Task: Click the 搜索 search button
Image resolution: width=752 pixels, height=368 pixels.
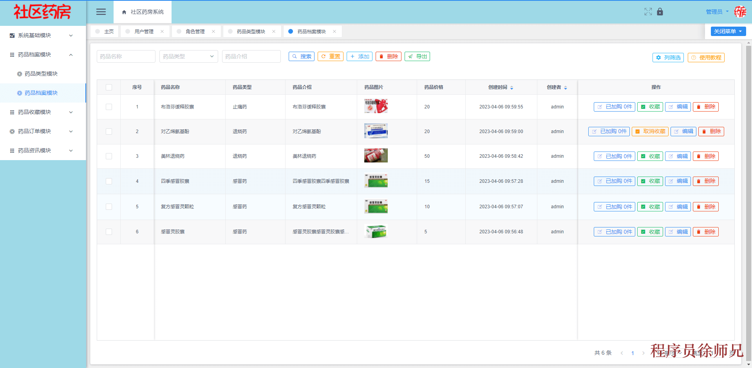Action: tap(302, 56)
